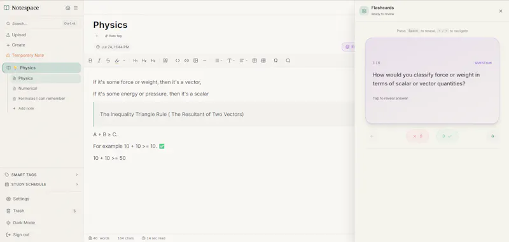Open the text alignment dropdown
This screenshot has width=509, height=242.
(243, 60)
